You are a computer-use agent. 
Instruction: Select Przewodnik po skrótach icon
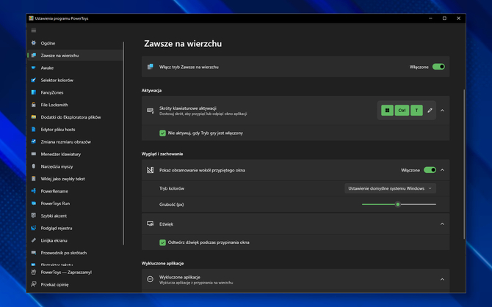click(x=34, y=253)
